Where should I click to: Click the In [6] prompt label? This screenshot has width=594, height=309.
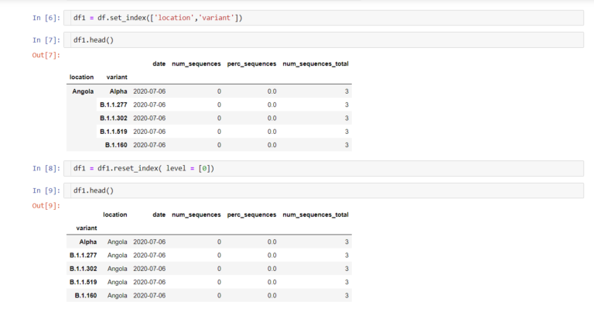pyautogui.click(x=46, y=18)
